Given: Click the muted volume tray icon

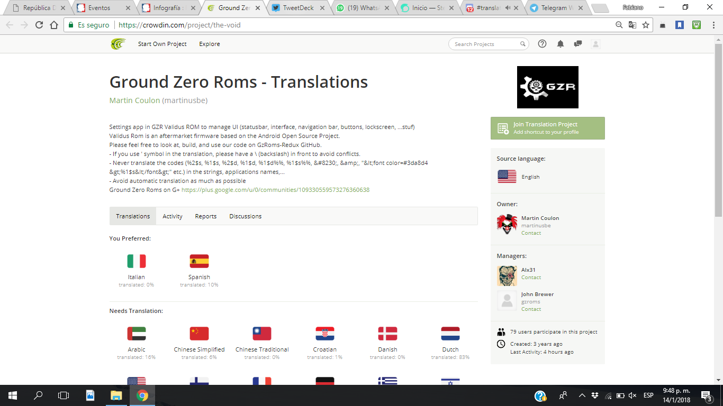Looking at the screenshot, I should click(632, 395).
